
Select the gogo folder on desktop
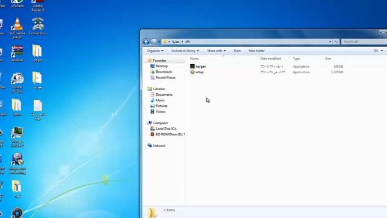point(37,53)
